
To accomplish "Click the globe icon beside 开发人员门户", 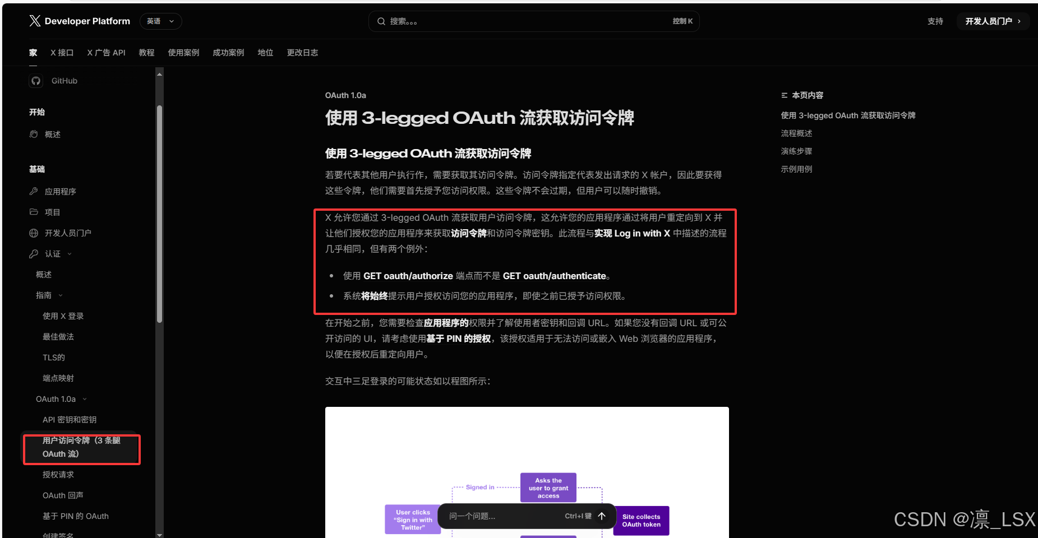I will [34, 233].
